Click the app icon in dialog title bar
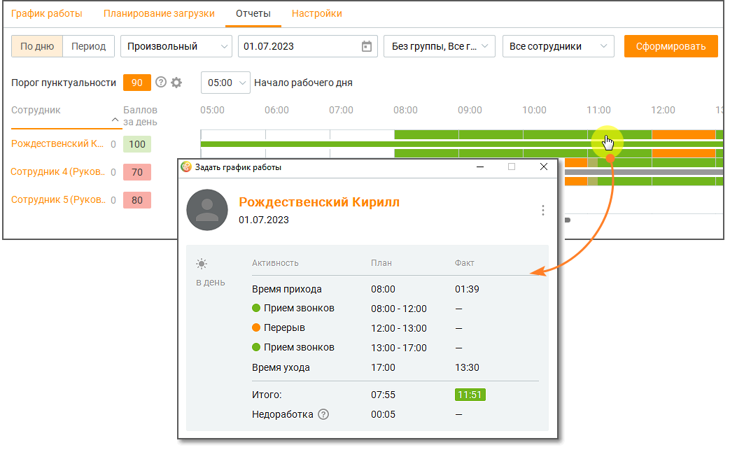 point(186,167)
